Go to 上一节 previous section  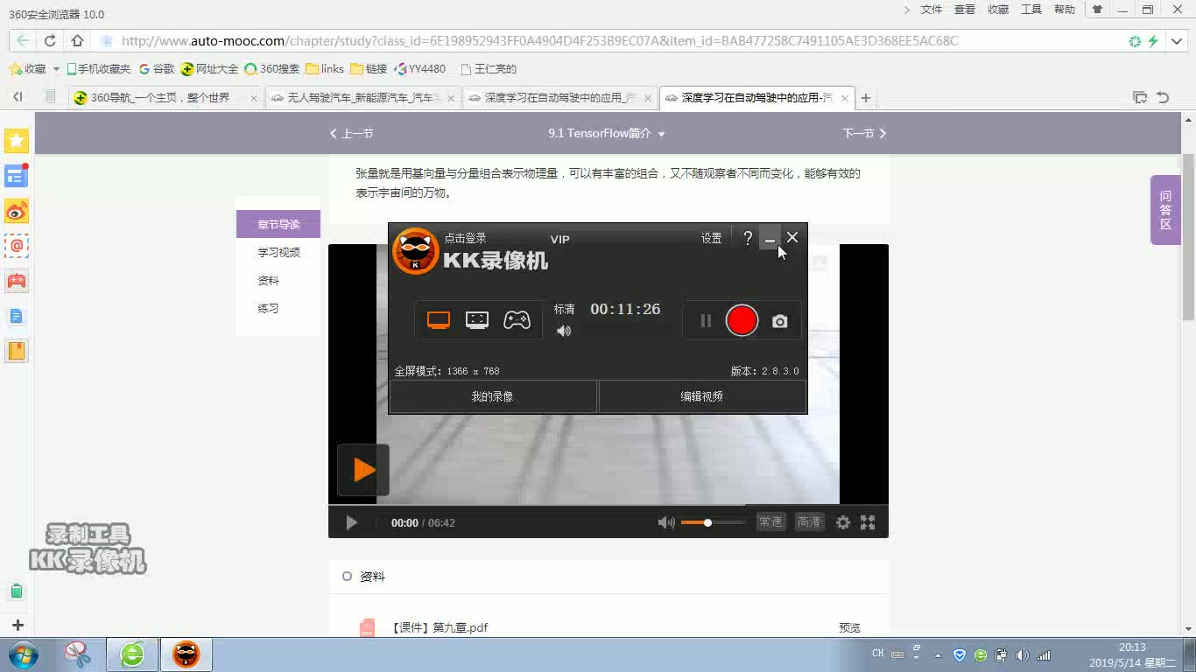coord(351,133)
